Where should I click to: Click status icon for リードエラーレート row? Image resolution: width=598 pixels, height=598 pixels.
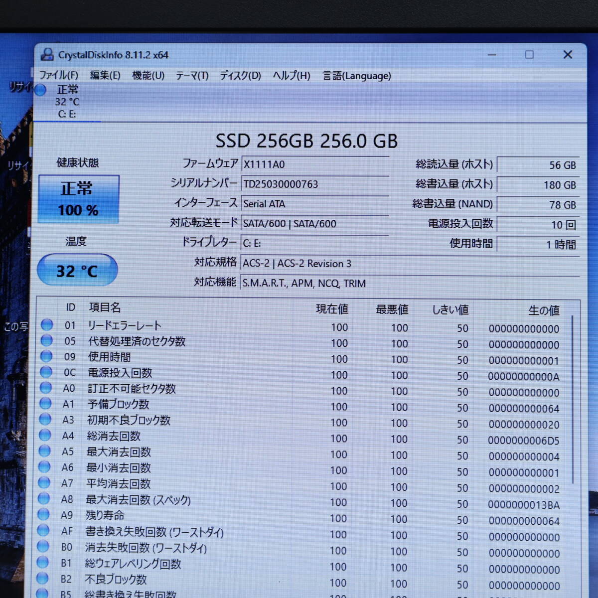coord(47,325)
